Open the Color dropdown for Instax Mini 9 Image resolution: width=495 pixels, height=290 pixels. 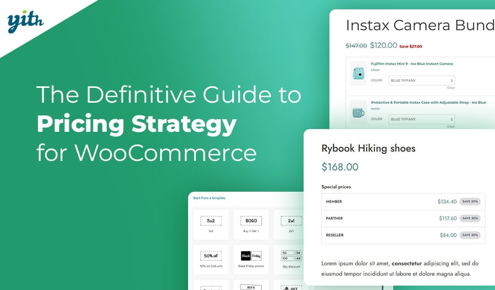click(x=421, y=80)
